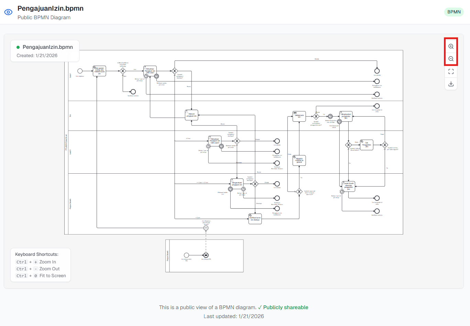The image size is (470, 326).
Task: Click the 'PengajuanIzin.bpmn' info card
Action: pos(45,50)
